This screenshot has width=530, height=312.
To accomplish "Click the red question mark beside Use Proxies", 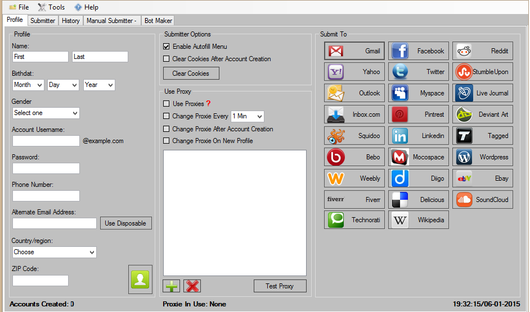I will [x=208, y=104].
